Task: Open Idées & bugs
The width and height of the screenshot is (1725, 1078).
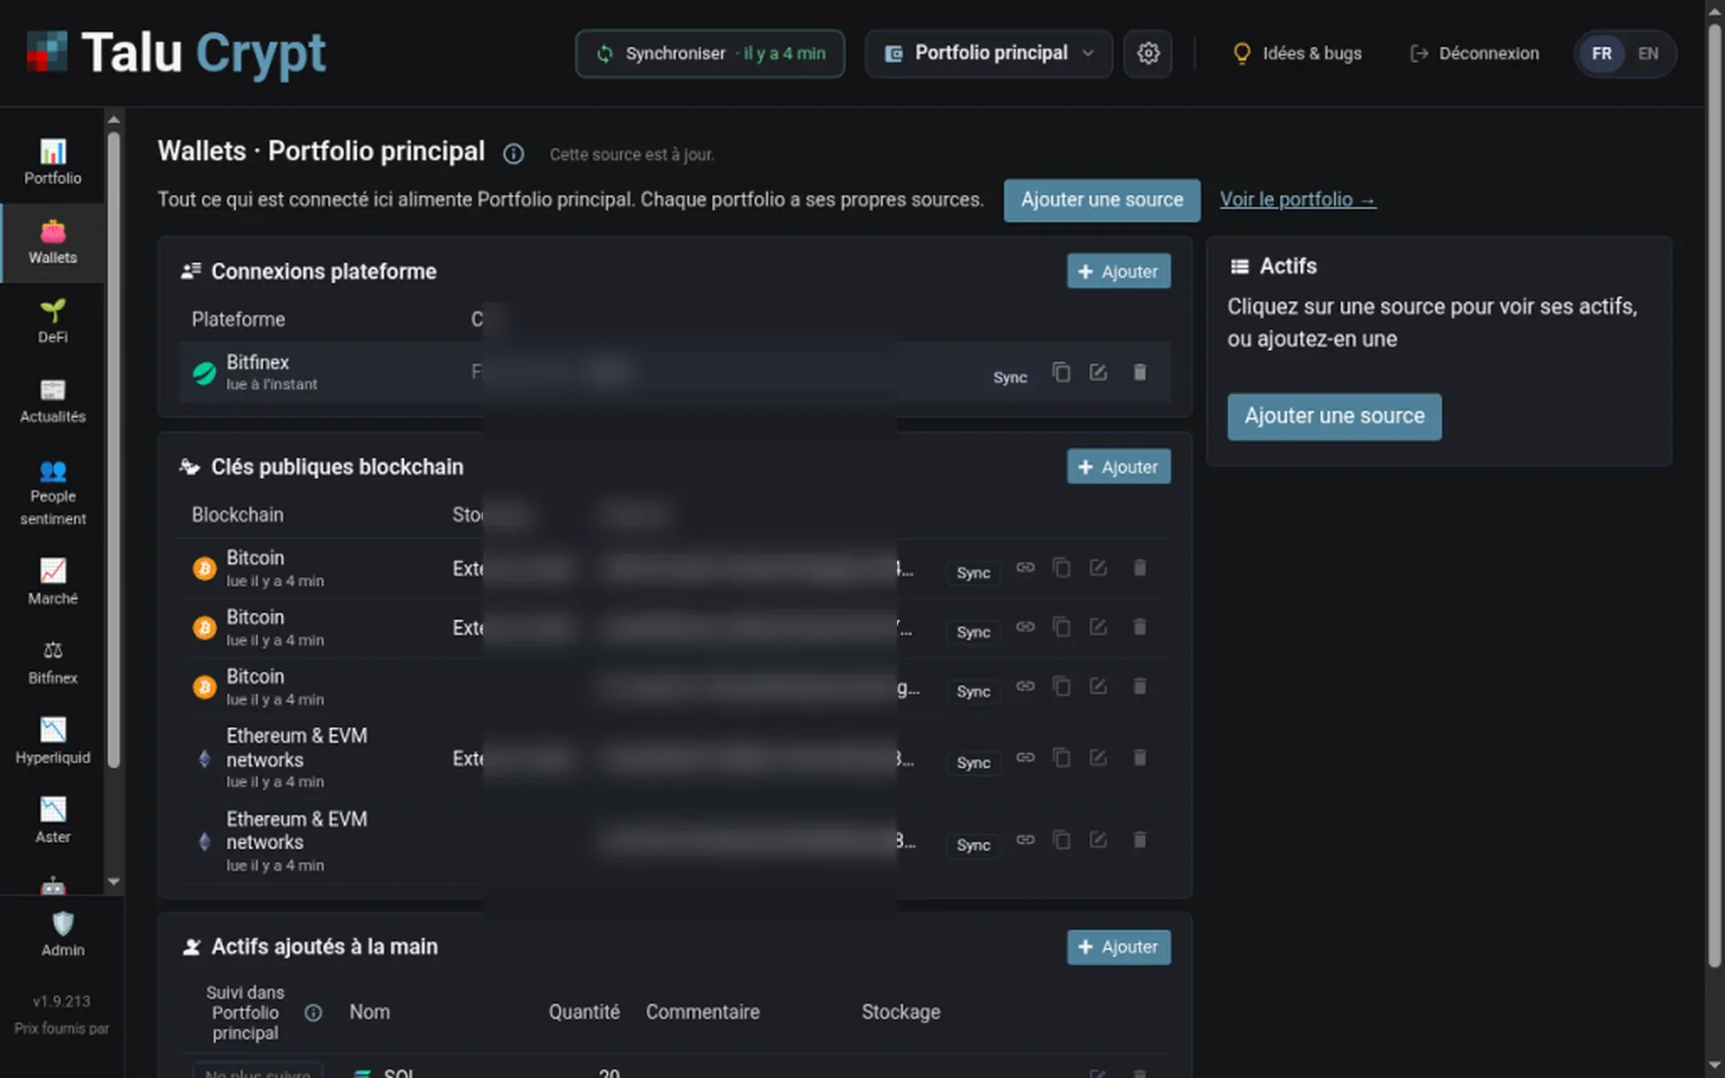Action: coord(1297,53)
